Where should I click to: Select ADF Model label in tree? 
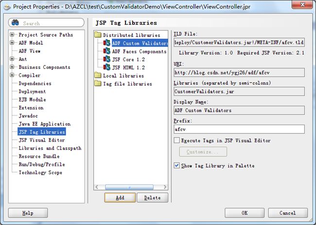(31, 43)
